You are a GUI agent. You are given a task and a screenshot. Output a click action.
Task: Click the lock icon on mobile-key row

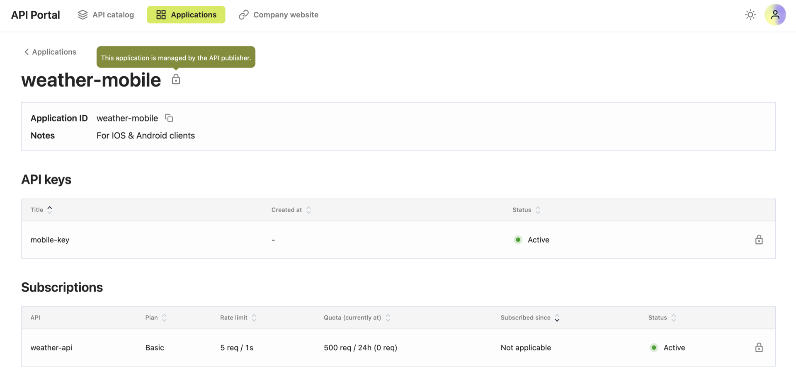pyautogui.click(x=759, y=240)
